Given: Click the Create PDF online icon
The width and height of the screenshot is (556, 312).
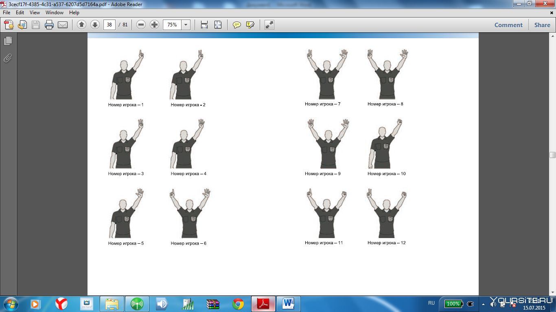Looking at the screenshot, I should coord(9,25).
